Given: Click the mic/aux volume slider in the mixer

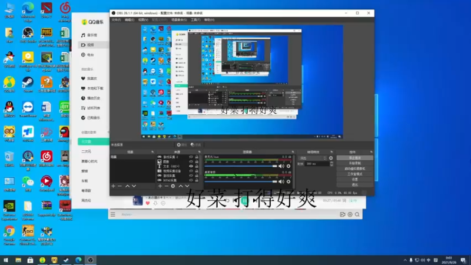Looking at the screenshot, I should 241,166.
